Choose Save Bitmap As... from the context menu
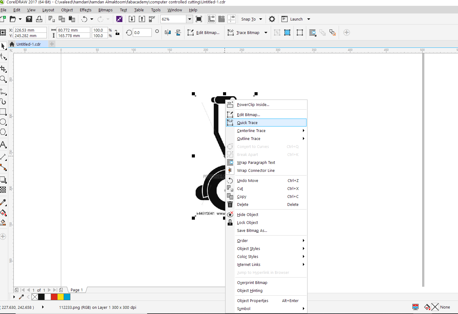Image resolution: width=458 pixels, height=314 pixels. 266,231
